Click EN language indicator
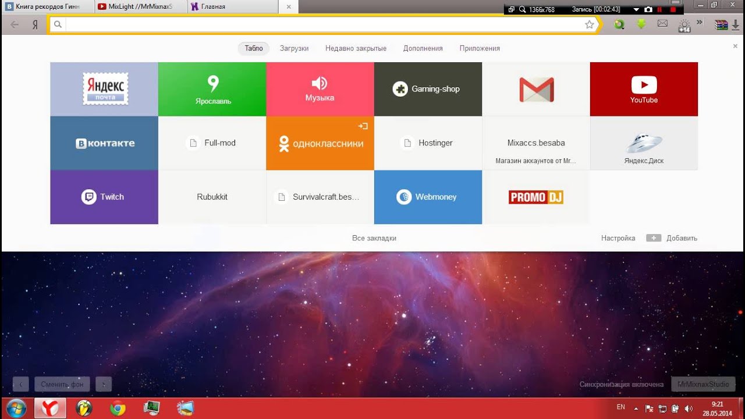745x419 pixels. pos(621,407)
